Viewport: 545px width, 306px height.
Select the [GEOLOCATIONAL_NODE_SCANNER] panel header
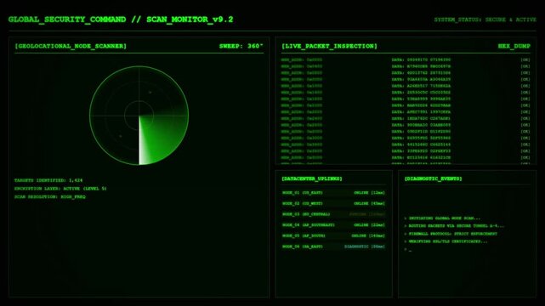coord(71,46)
